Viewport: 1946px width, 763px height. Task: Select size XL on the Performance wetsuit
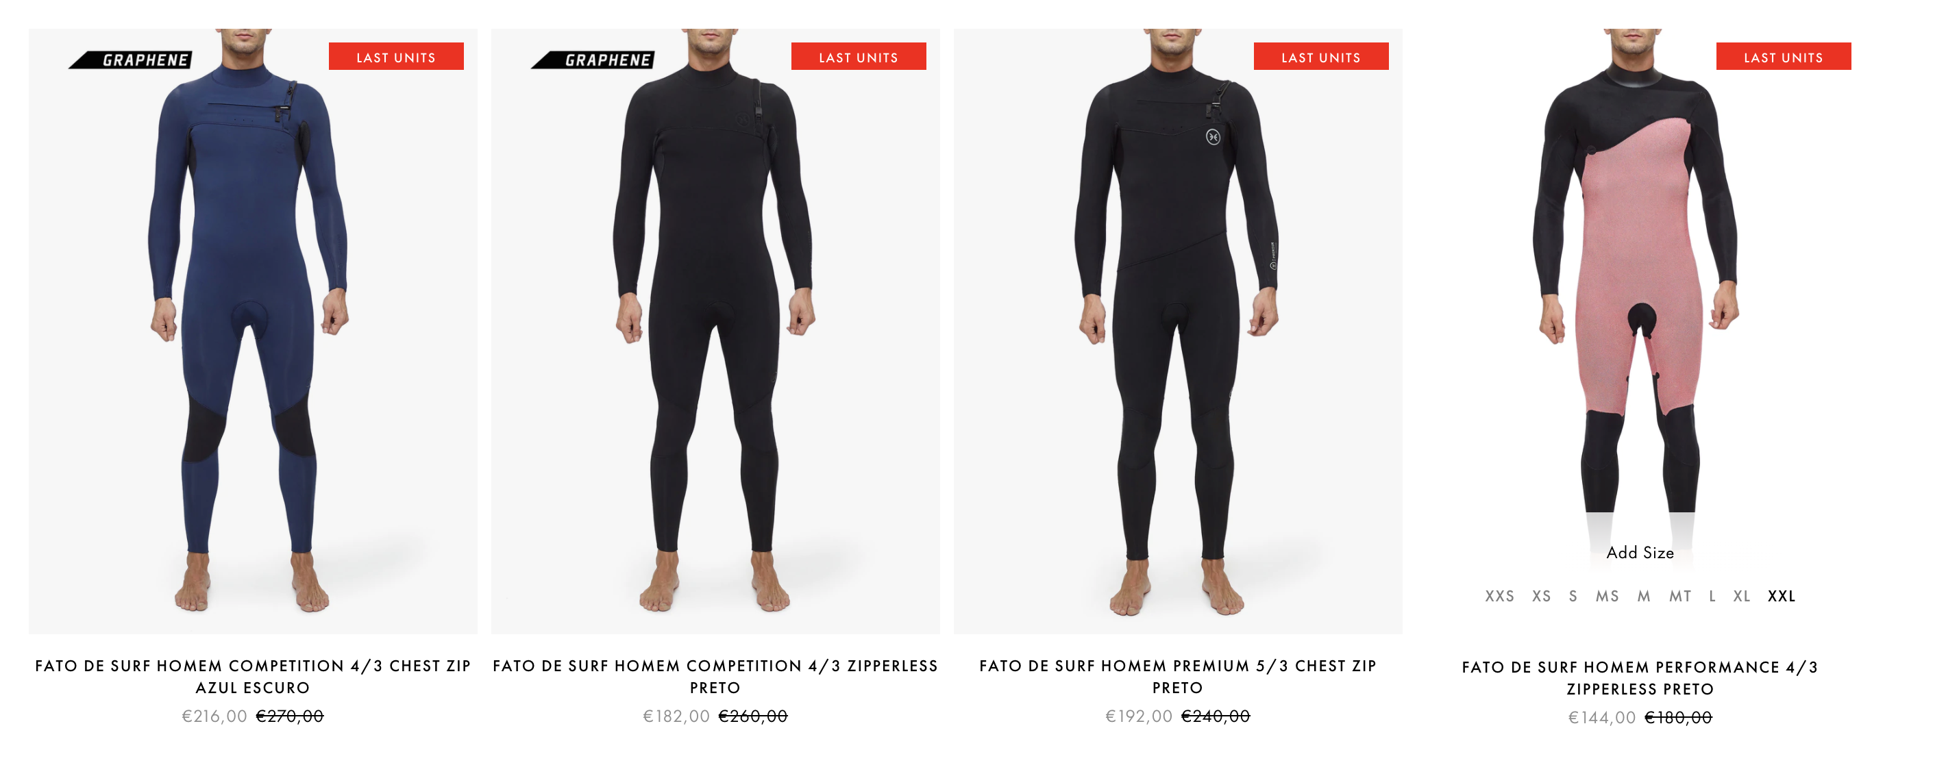click(x=1741, y=596)
